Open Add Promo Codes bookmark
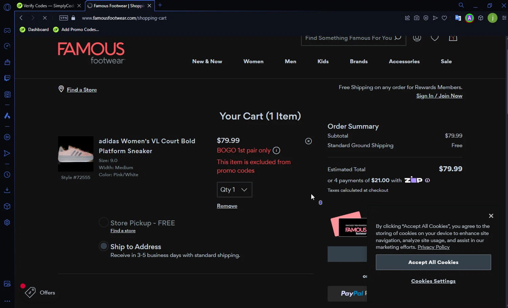Screen dimensions: 508x308 76,29
